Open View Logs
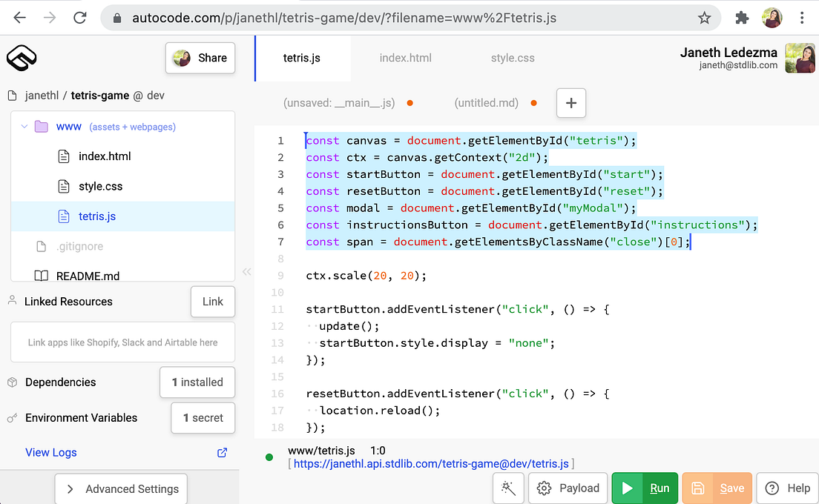This screenshot has width=819, height=504. 50,452
